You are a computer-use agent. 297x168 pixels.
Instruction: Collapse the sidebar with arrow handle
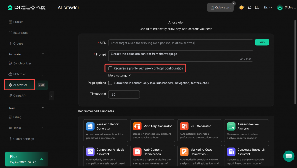[51, 96]
